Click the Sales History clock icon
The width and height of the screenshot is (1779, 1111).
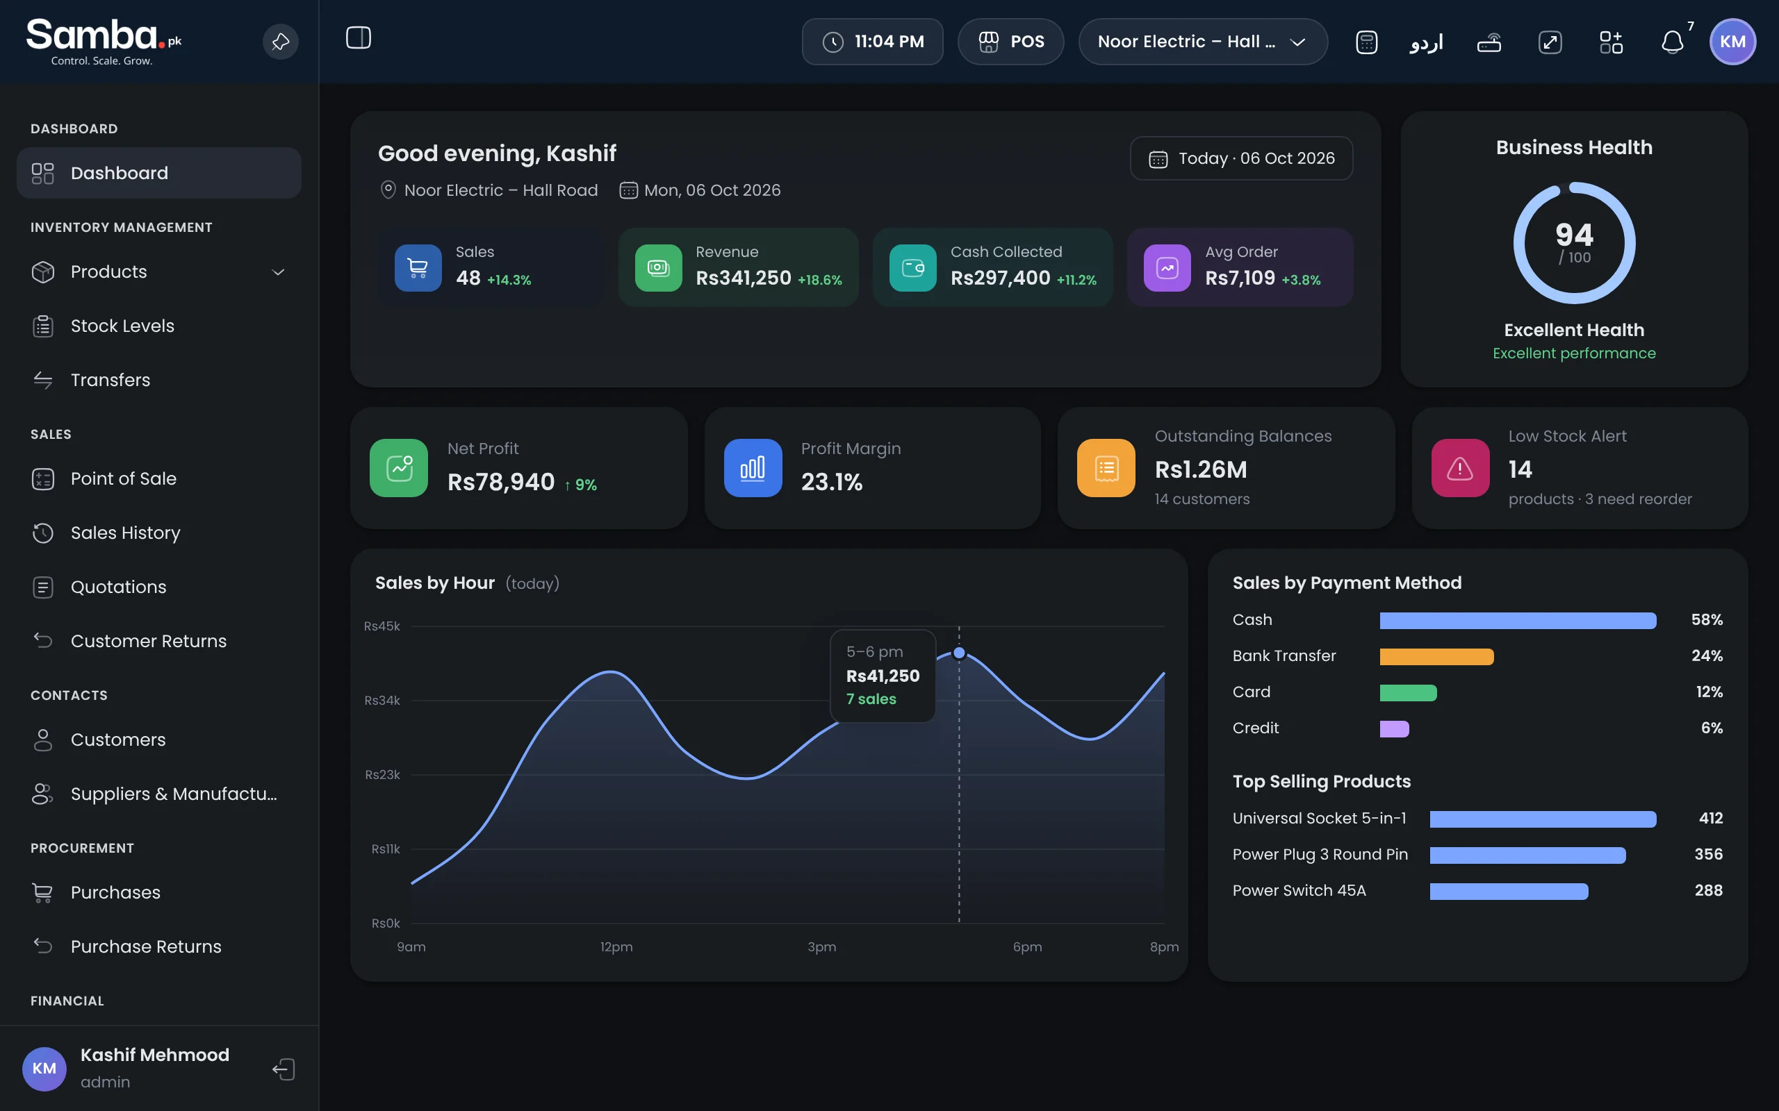(42, 533)
